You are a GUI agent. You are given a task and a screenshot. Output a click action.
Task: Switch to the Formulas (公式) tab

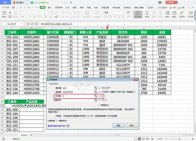67,7
